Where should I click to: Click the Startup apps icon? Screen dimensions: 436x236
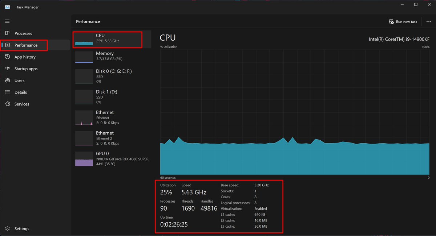(7, 69)
